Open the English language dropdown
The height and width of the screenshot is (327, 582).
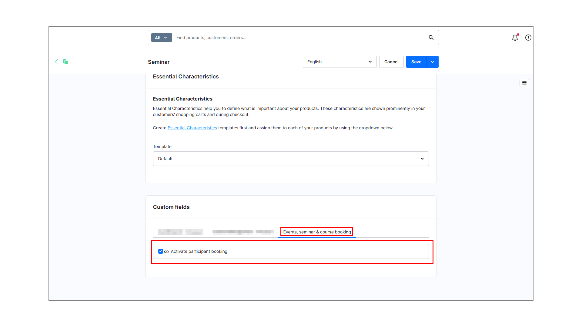pos(339,62)
